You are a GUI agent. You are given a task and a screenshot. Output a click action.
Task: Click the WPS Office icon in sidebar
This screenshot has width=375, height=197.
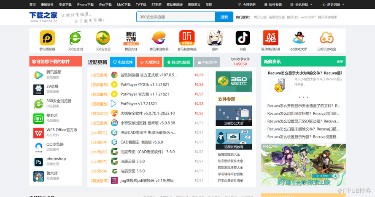pyautogui.click(x=38, y=133)
